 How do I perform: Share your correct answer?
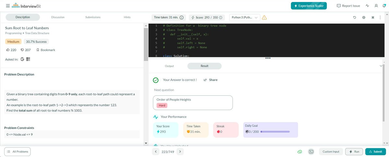210,80
